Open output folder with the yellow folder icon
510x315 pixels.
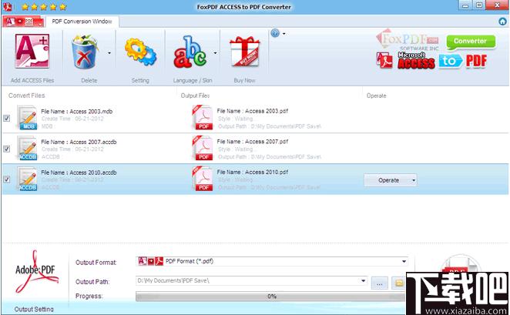click(x=398, y=283)
